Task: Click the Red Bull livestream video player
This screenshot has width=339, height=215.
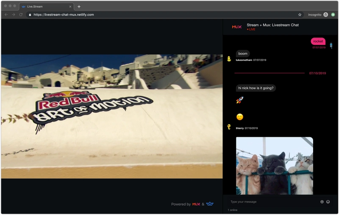Action: [112, 116]
